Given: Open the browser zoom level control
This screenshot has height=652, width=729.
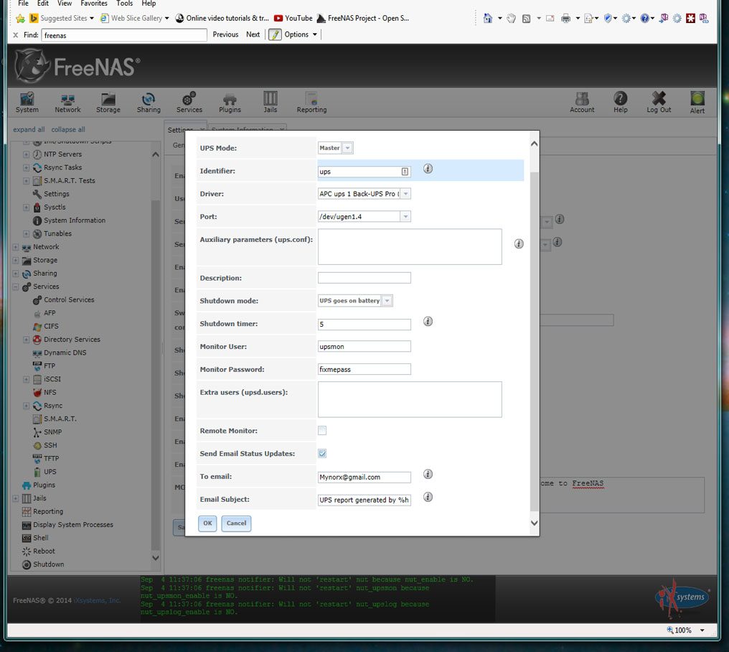Looking at the screenshot, I should [686, 630].
